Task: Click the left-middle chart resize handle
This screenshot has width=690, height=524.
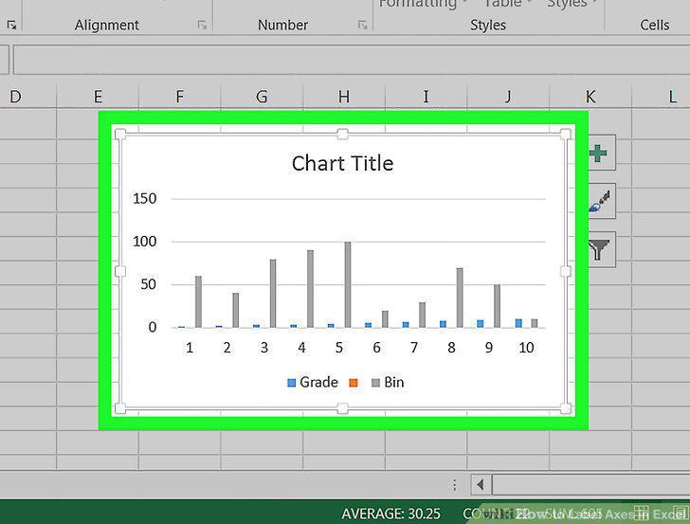Action: pyautogui.click(x=120, y=271)
